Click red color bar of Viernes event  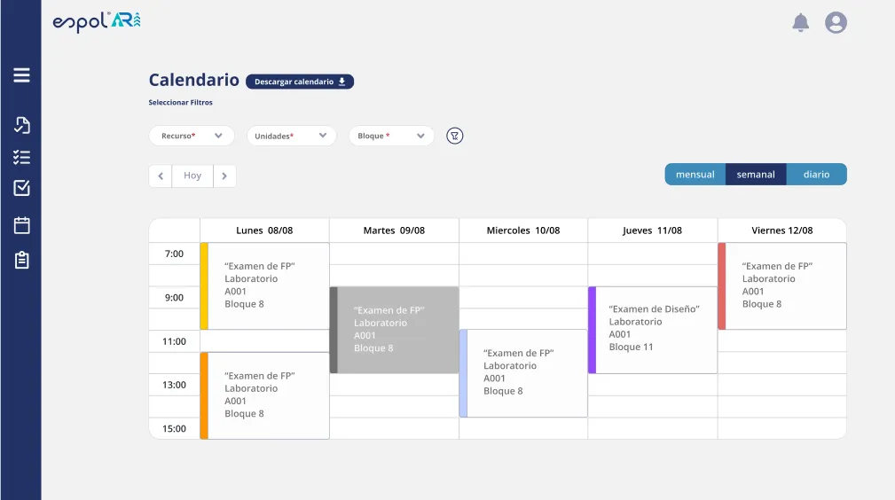tap(721, 286)
